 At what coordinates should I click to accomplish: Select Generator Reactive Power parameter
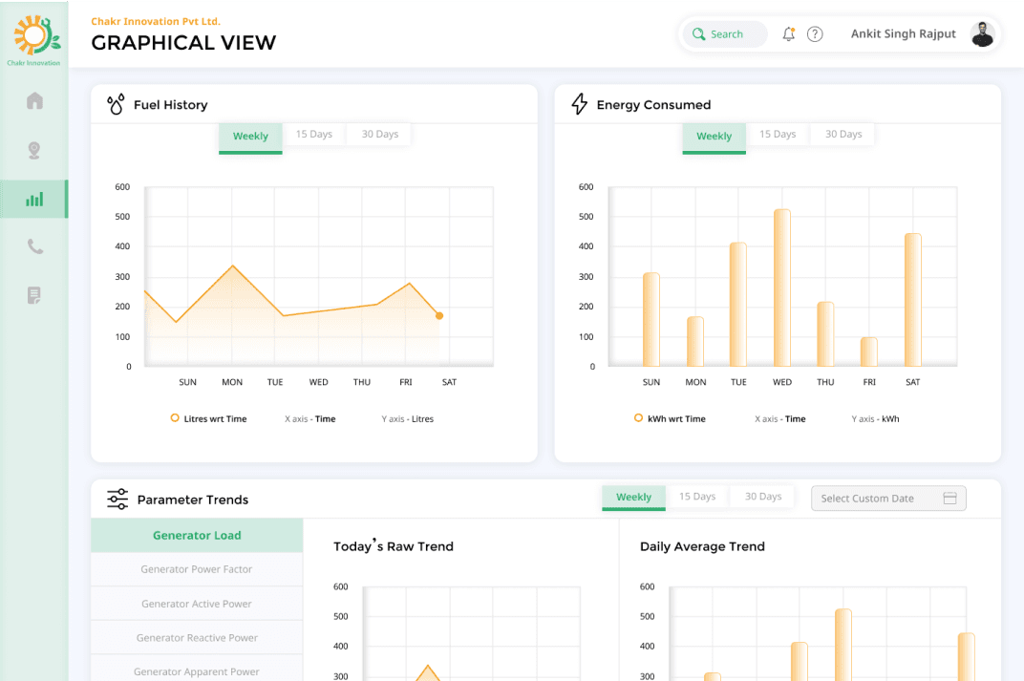point(197,637)
